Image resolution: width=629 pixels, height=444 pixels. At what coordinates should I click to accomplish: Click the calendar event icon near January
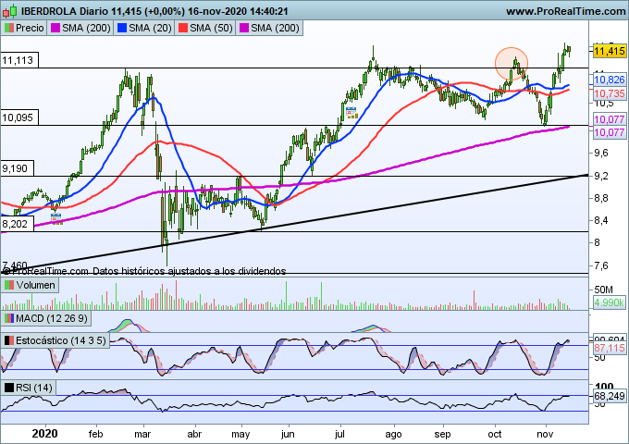(x=56, y=219)
